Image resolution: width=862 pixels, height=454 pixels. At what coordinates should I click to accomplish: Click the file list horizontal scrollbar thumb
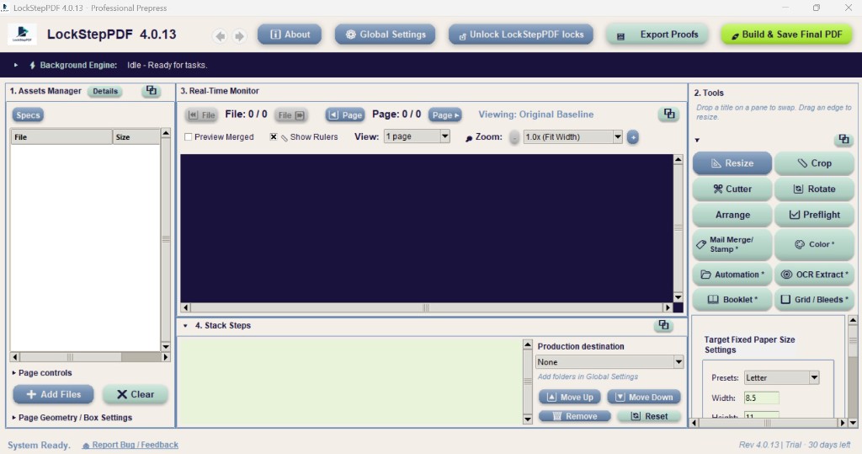point(71,357)
